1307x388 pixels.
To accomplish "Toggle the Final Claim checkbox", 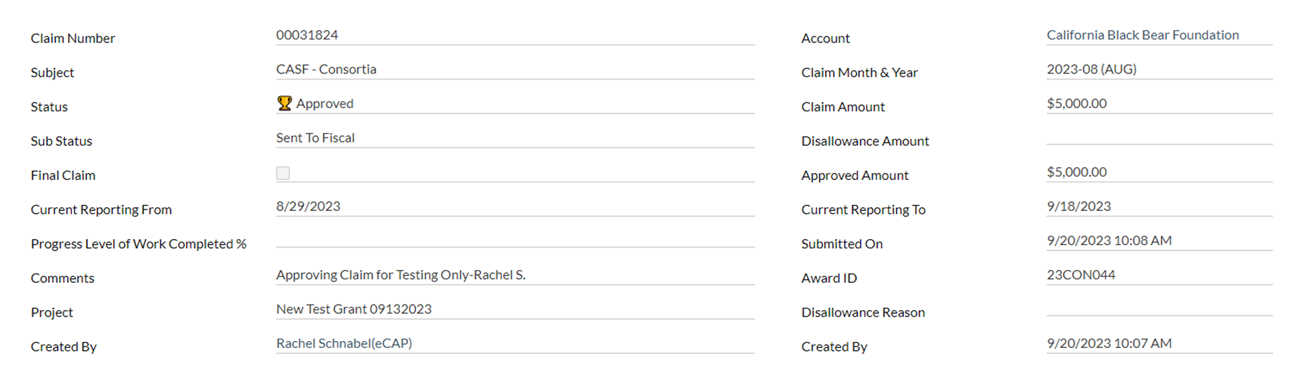I will coord(283,173).
